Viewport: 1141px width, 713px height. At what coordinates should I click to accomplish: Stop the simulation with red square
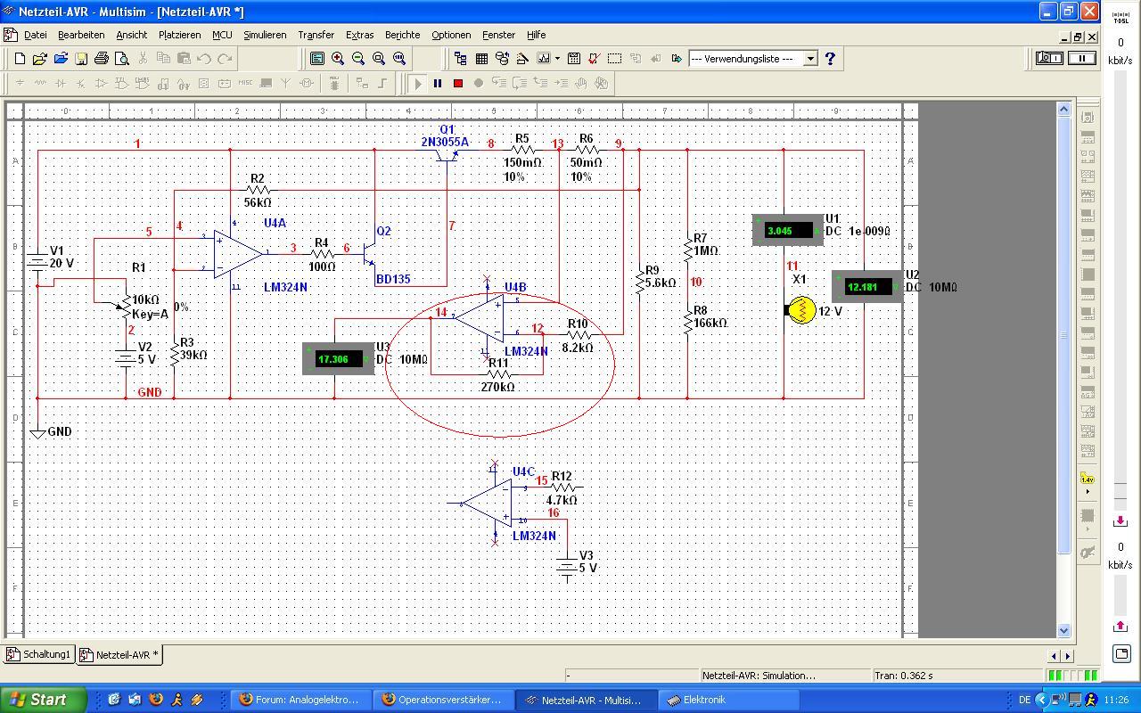458,83
